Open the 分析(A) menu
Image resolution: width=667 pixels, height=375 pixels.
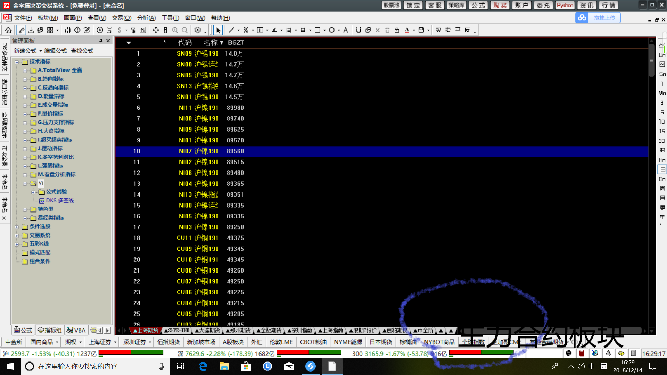coord(146,18)
